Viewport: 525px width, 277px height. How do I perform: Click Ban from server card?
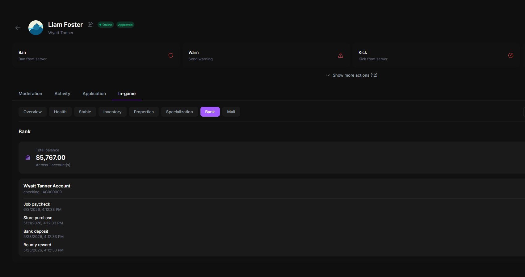pyautogui.click(x=96, y=55)
